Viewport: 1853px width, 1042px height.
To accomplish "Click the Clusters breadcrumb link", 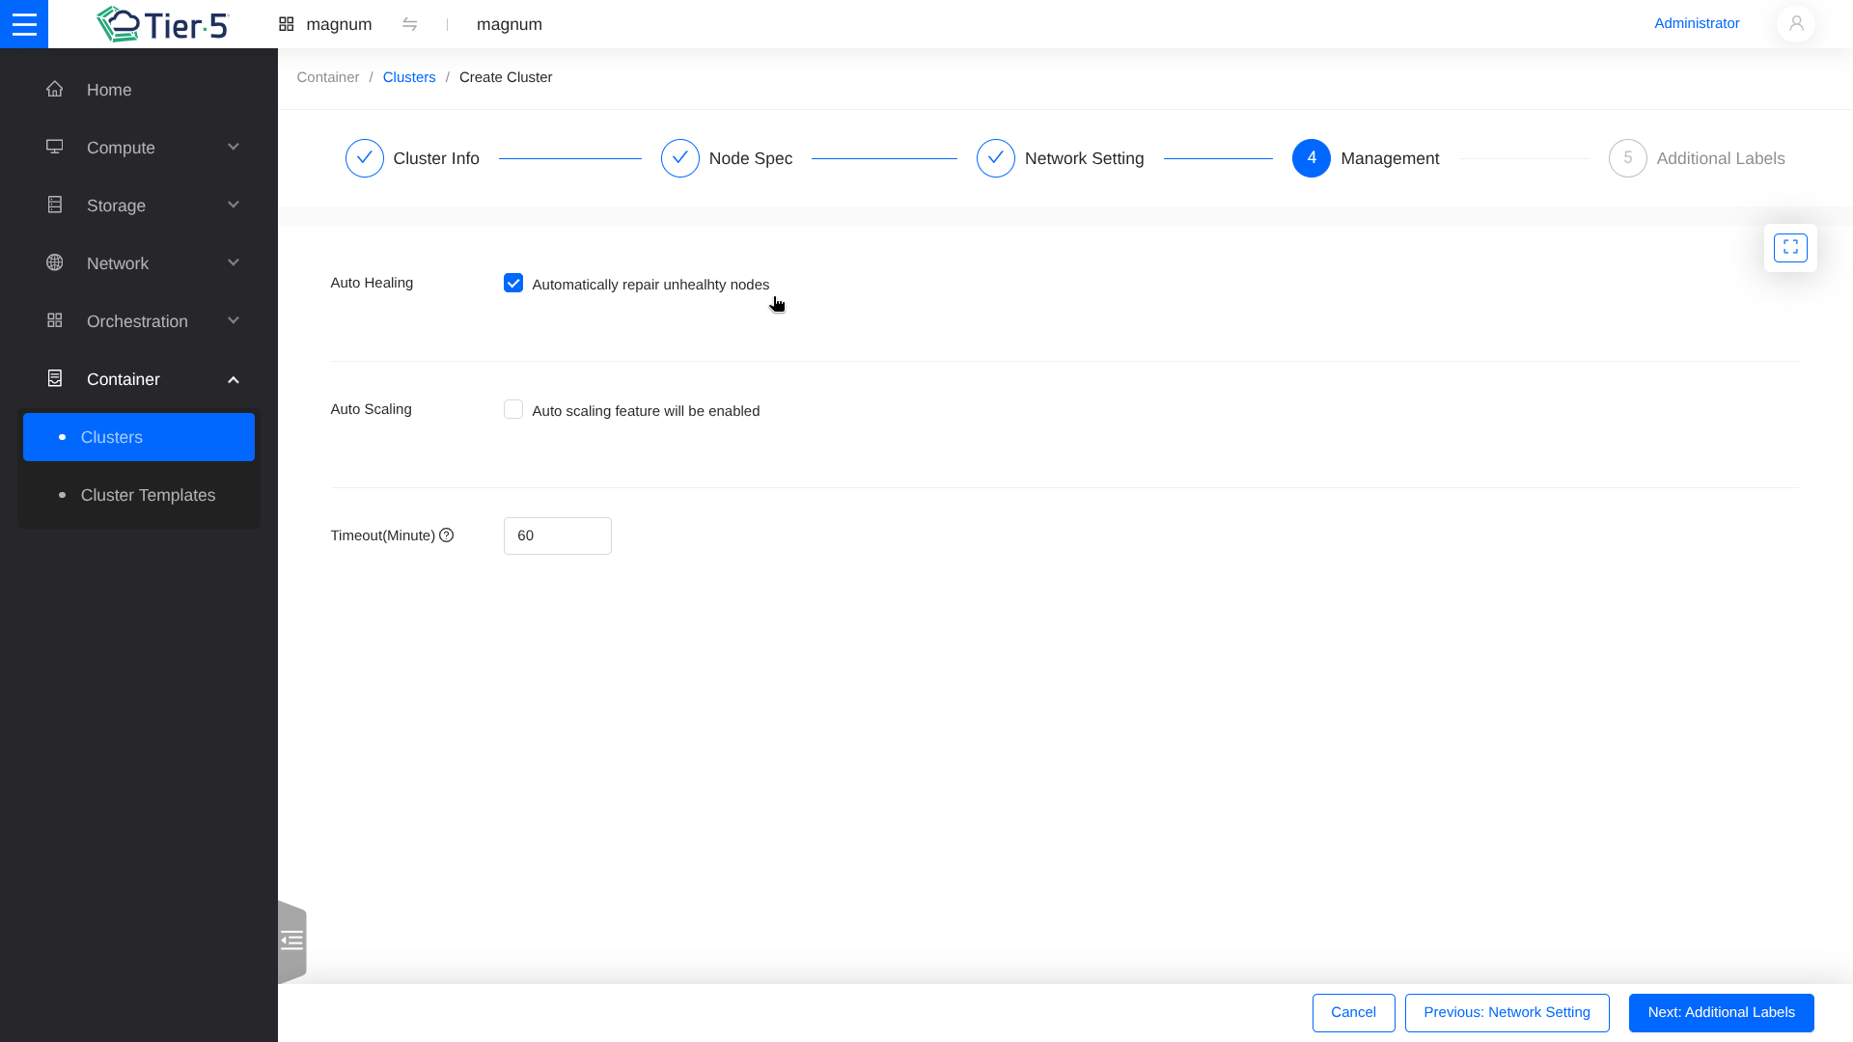I will pyautogui.click(x=409, y=77).
